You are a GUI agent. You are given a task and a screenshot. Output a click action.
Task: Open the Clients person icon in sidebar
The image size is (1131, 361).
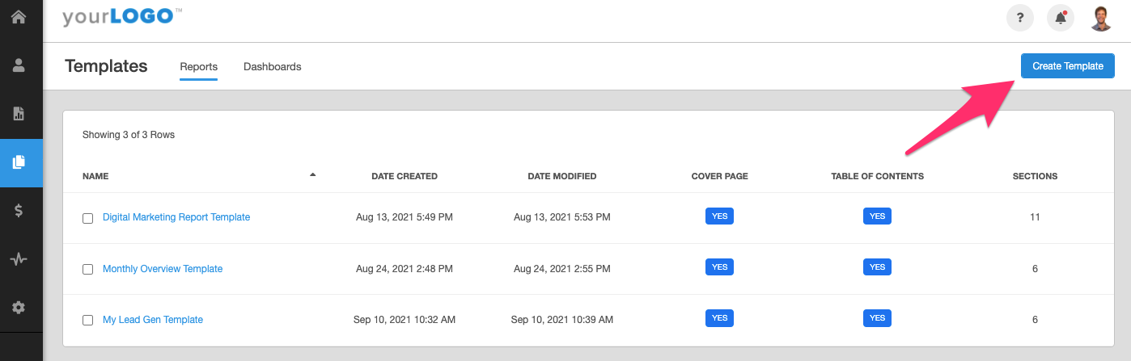tap(19, 65)
